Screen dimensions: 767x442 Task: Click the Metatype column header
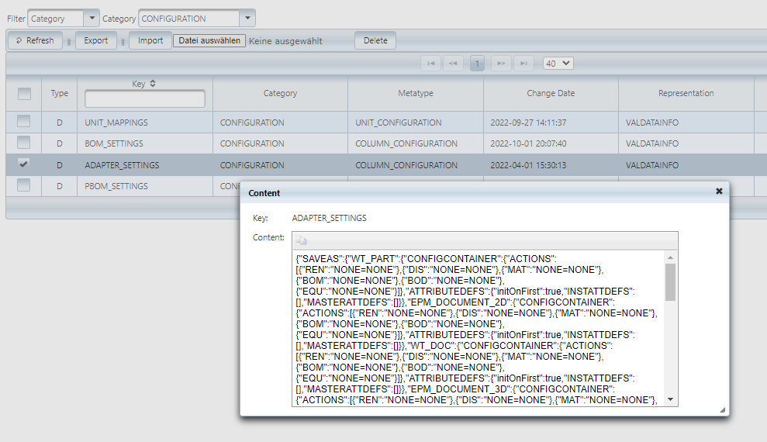coord(416,94)
